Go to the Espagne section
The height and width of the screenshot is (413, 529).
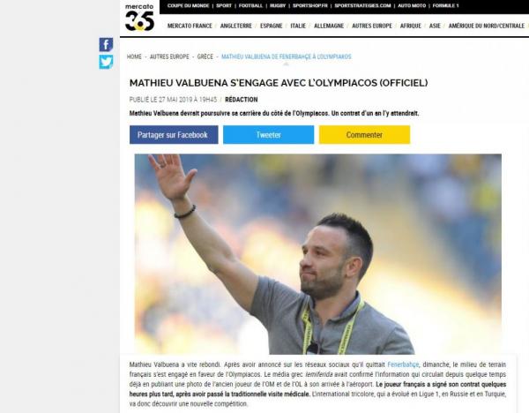click(x=272, y=26)
